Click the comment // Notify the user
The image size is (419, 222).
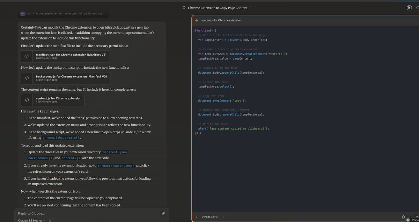pyautogui.click(x=213, y=124)
